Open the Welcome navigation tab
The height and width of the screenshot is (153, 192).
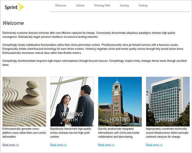[x=61, y=6]
